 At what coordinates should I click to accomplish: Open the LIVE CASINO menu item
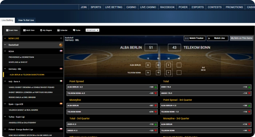(x=148, y=7)
